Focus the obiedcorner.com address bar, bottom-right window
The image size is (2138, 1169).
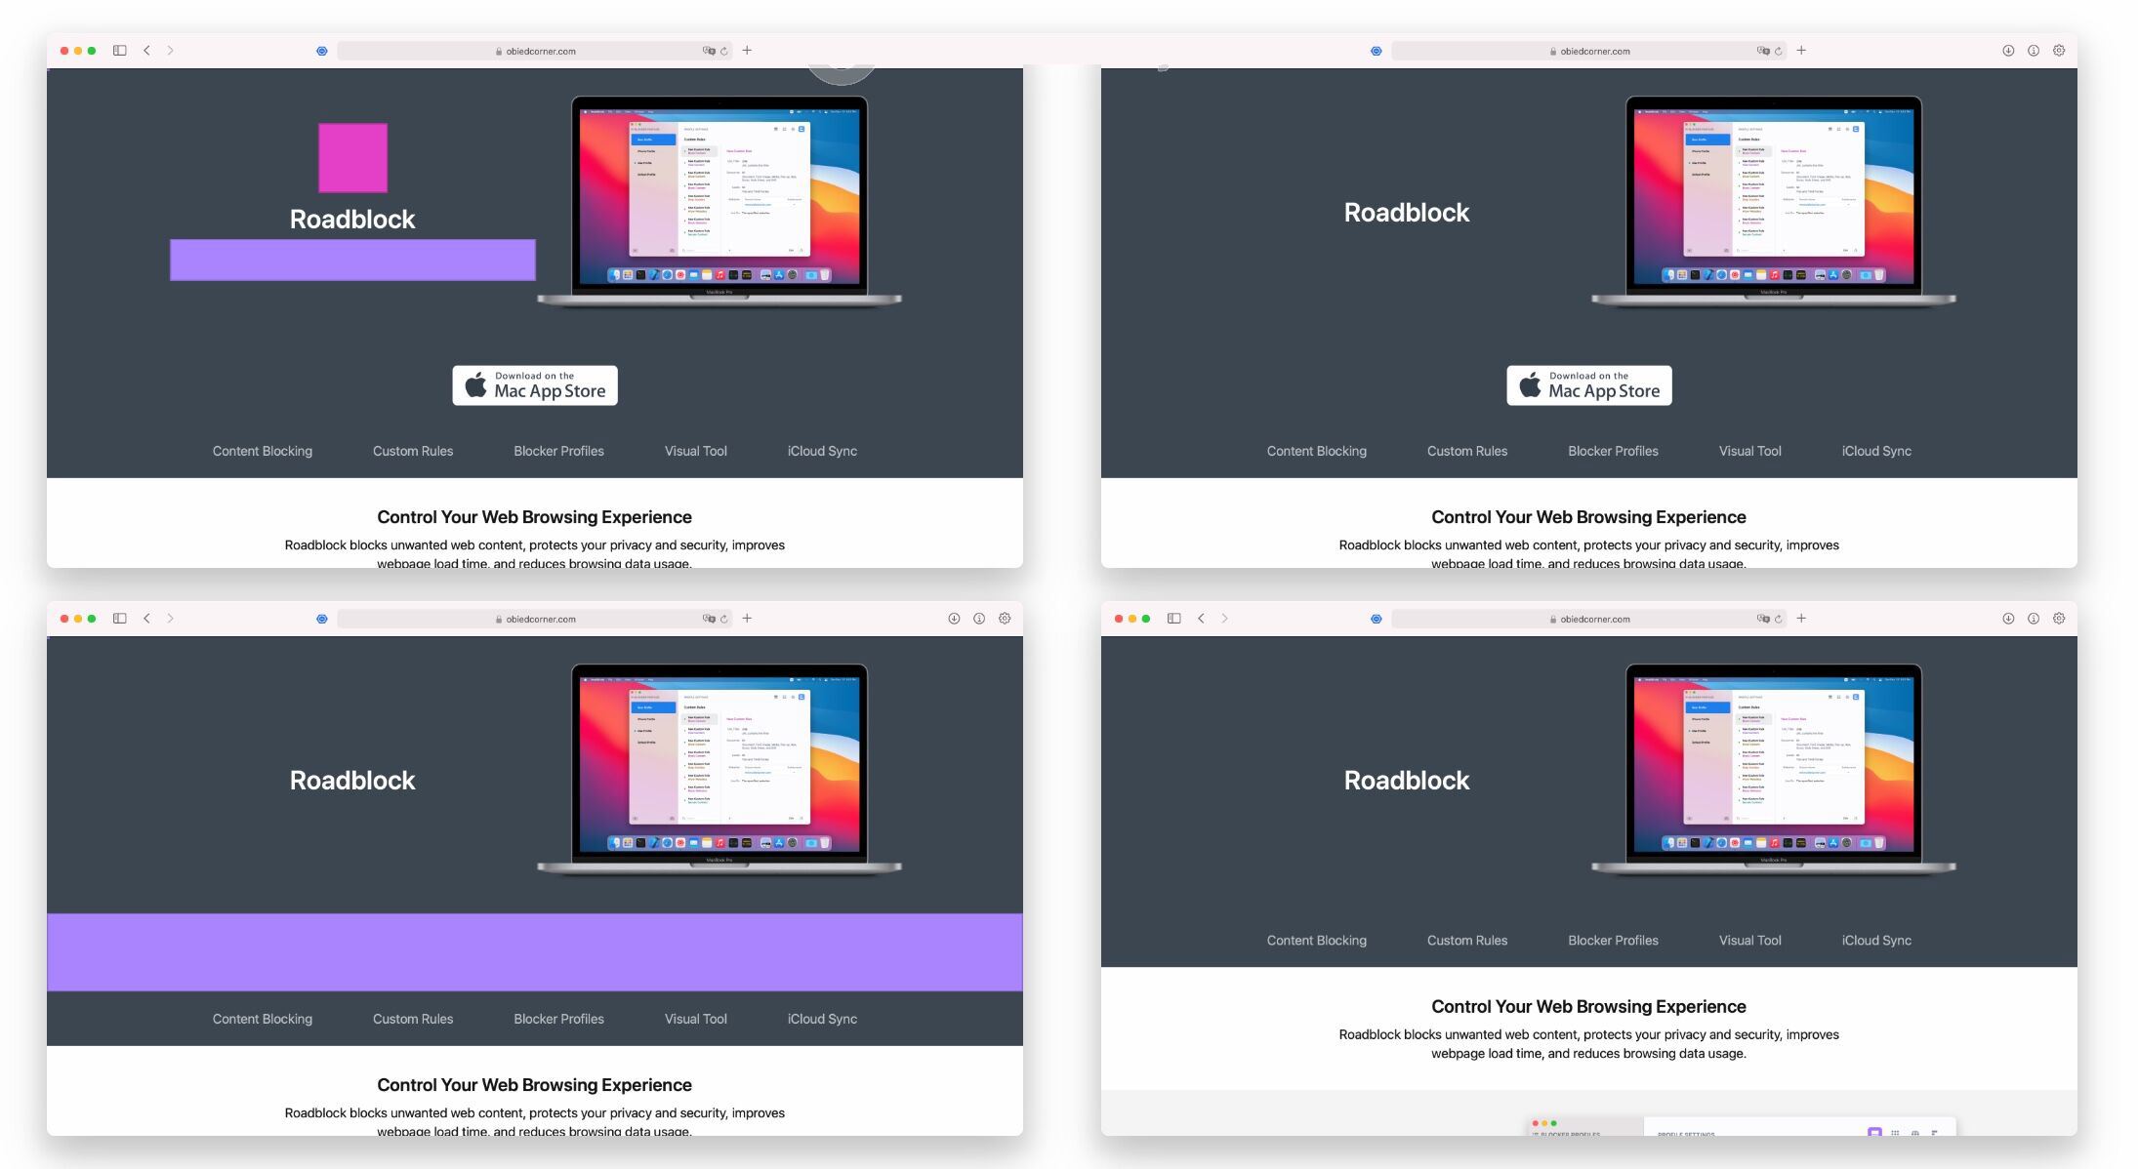[1589, 619]
